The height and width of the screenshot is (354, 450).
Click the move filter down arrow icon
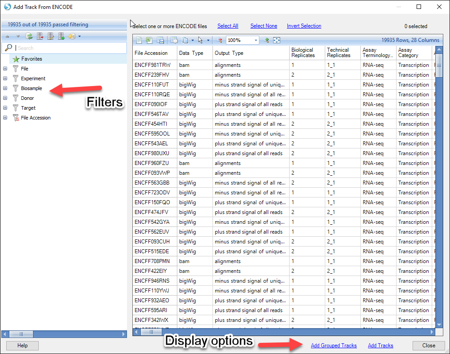(18, 37)
